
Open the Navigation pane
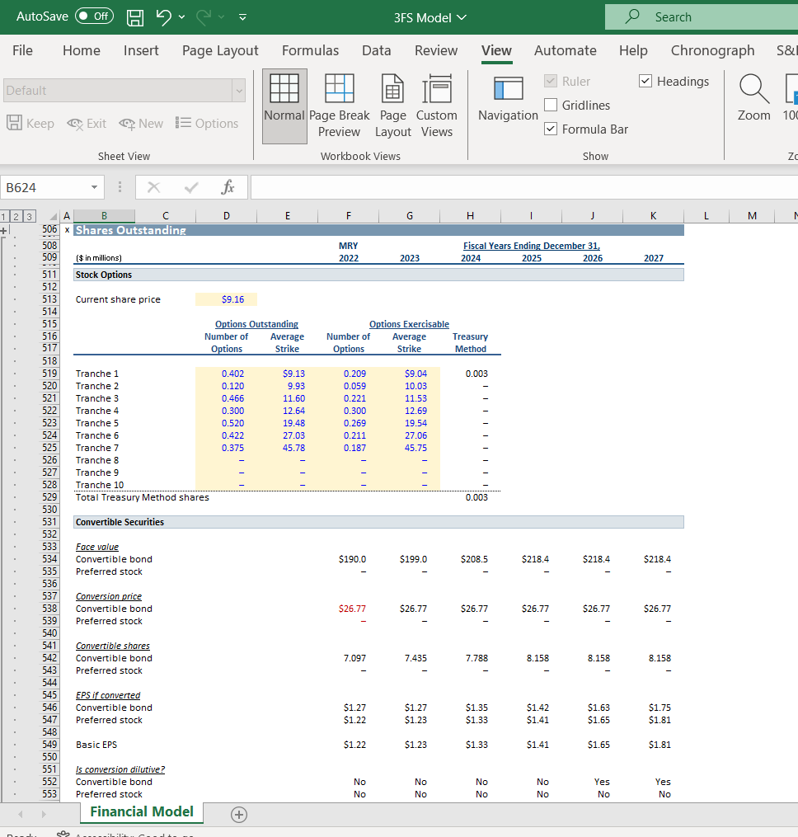[508, 101]
